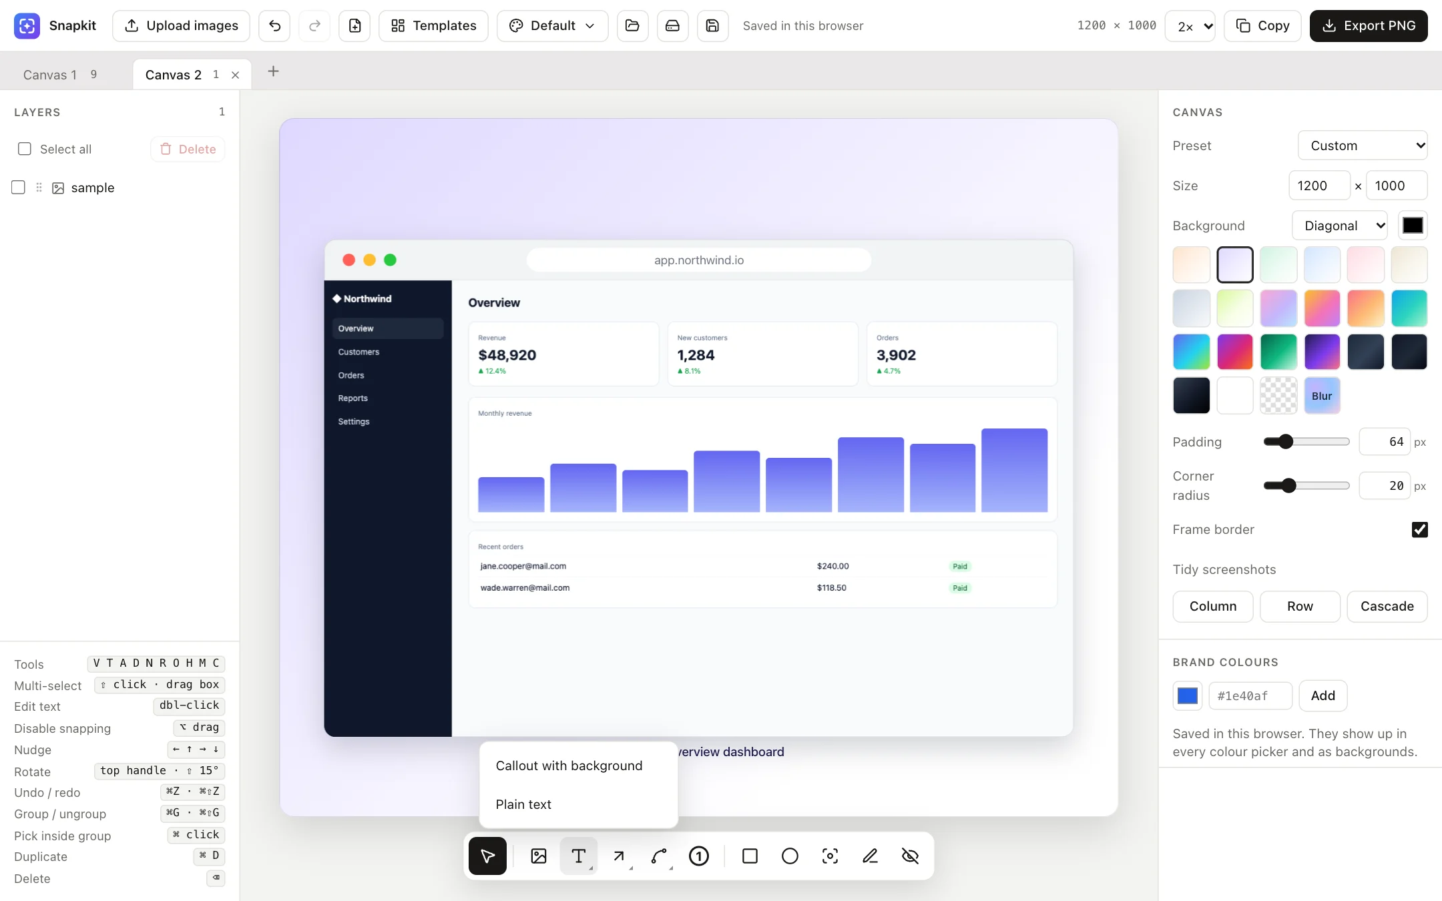
Task: Click the canvas width field 1200
Action: [1319, 186]
